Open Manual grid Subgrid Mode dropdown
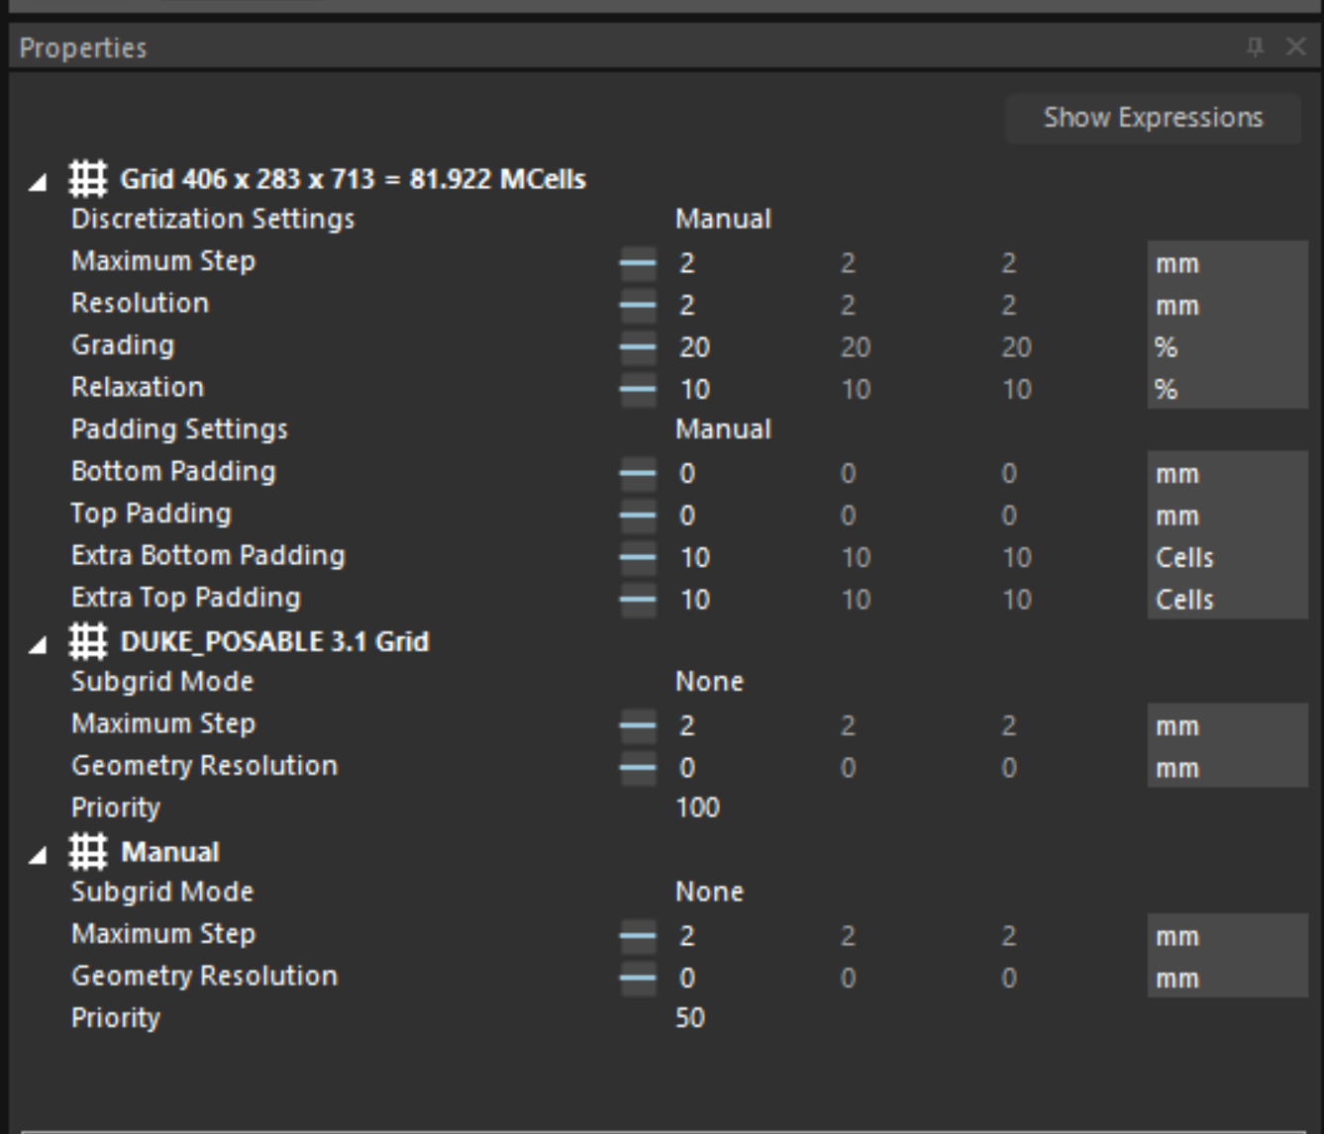This screenshot has width=1324, height=1134. point(709,892)
